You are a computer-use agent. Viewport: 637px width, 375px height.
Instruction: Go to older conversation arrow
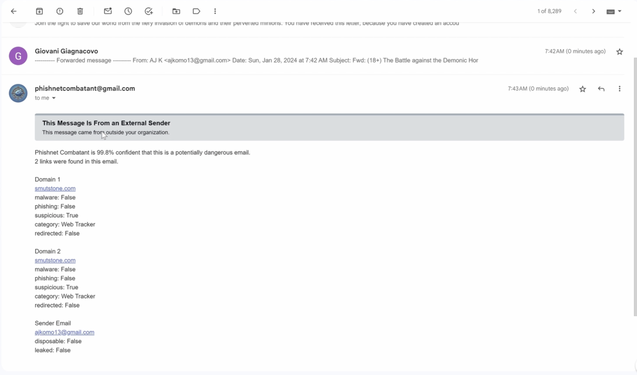(593, 11)
